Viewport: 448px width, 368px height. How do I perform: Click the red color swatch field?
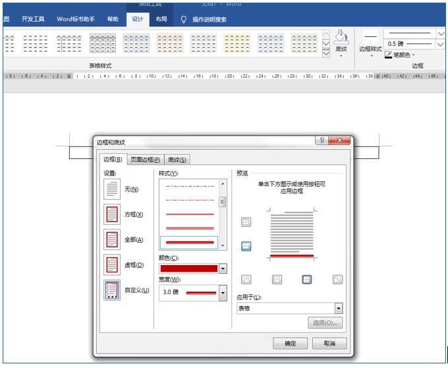tap(189, 268)
